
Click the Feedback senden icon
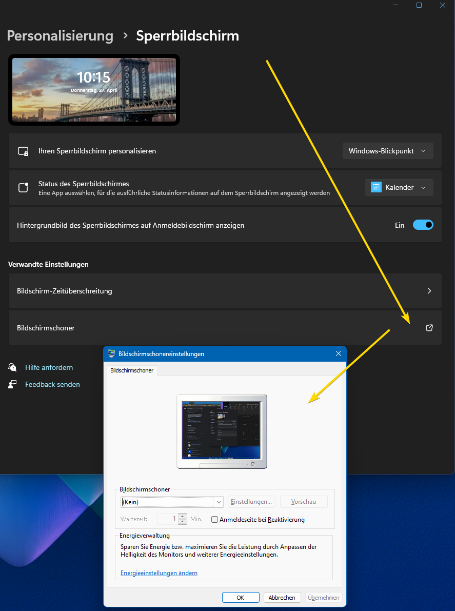pyautogui.click(x=12, y=384)
